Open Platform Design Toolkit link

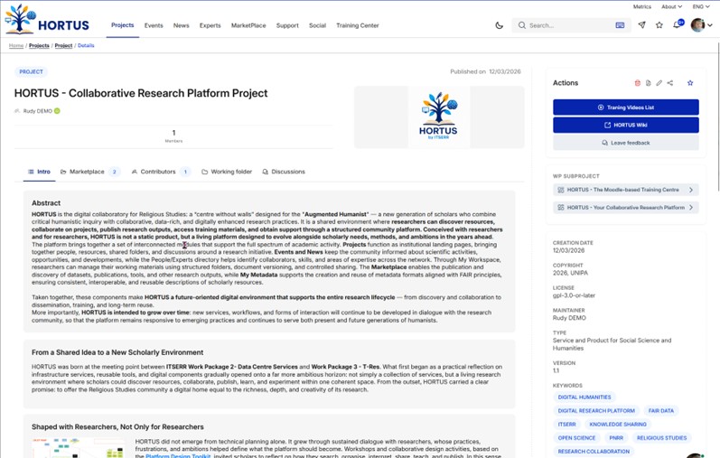coord(178,455)
